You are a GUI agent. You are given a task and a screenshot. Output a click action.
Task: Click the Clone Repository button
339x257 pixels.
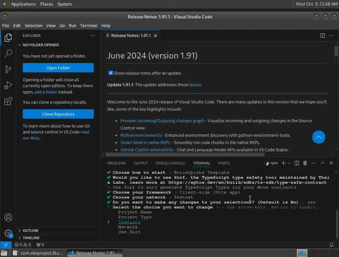pyautogui.click(x=58, y=114)
